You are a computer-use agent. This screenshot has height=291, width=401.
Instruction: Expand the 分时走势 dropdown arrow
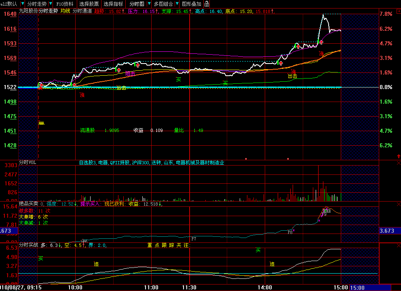(x=51, y=4)
